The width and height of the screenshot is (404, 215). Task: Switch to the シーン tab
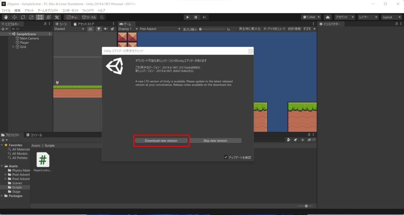click(x=61, y=24)
